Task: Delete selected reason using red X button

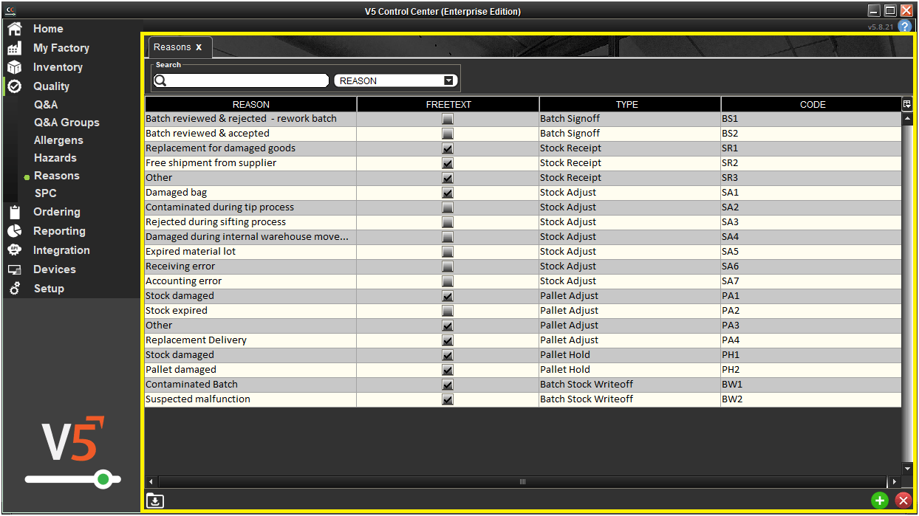Action: point(903,500)
